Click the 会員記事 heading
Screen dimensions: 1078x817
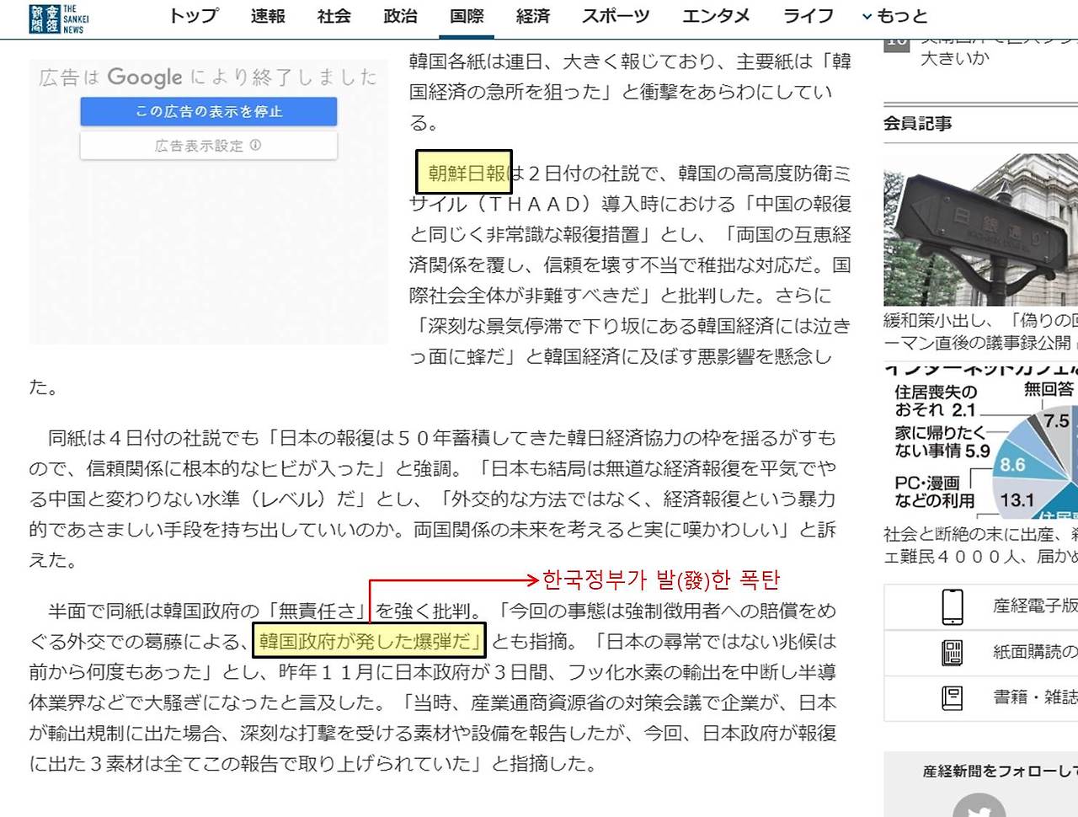pos(918,124)
